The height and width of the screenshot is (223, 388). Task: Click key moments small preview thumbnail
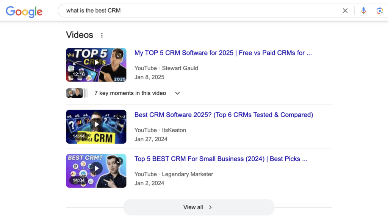coord(75,93)
